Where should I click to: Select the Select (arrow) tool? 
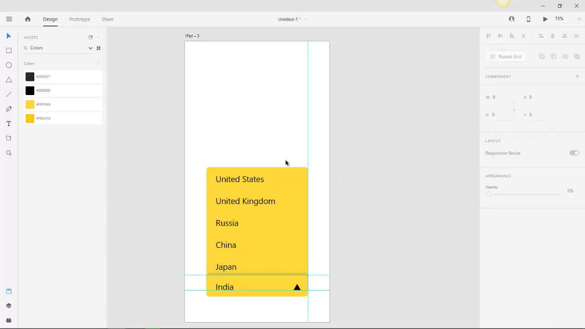coord(9,36)
